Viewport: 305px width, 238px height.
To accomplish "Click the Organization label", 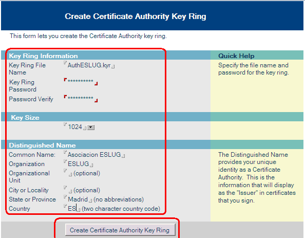I will click(x=27, y=164).
